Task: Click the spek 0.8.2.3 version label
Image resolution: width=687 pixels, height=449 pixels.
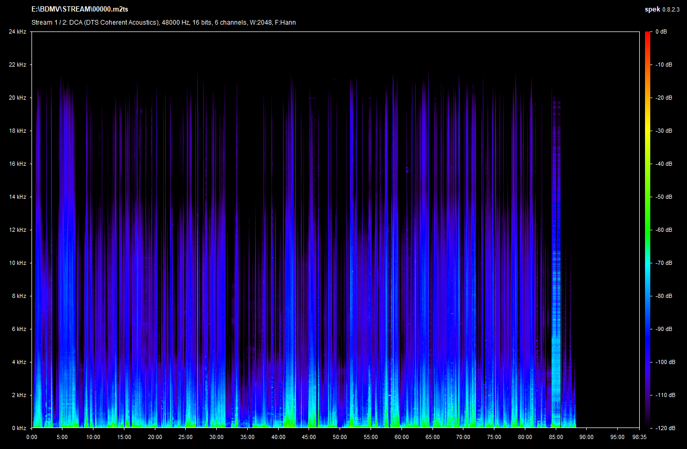Action: 663,9
